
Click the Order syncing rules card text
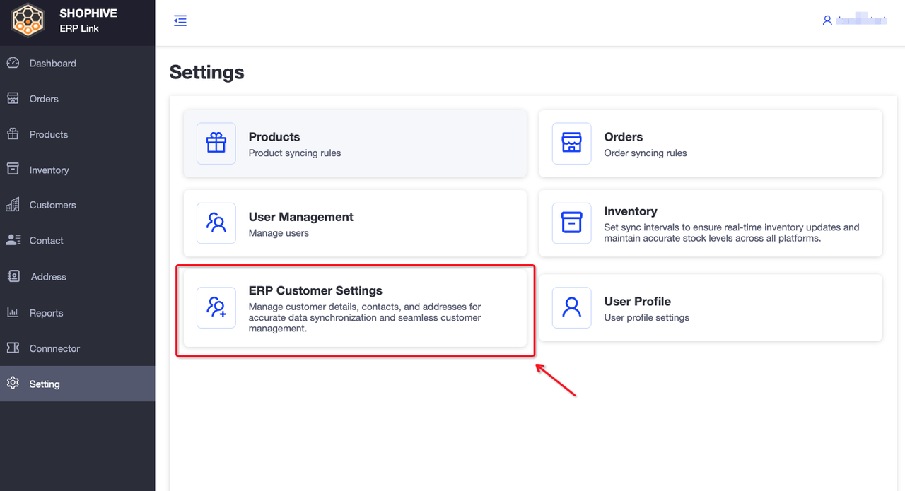(x=646, y=153)
